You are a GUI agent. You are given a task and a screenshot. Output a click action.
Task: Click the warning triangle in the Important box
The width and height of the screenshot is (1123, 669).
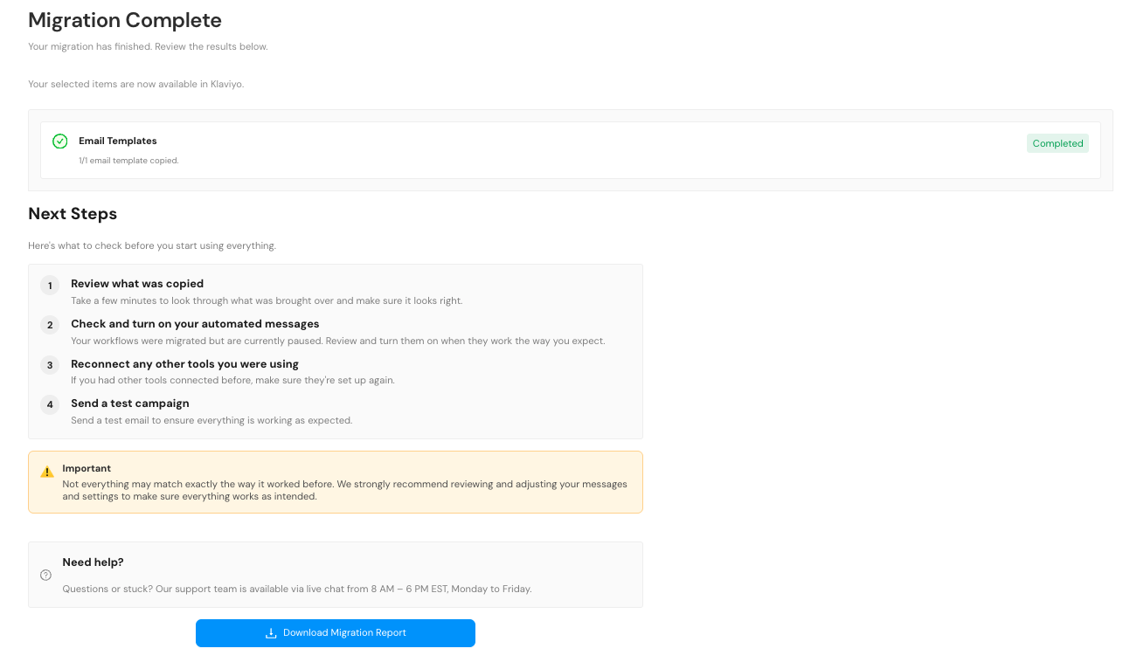pyautogui.click(x=46, y=471)
